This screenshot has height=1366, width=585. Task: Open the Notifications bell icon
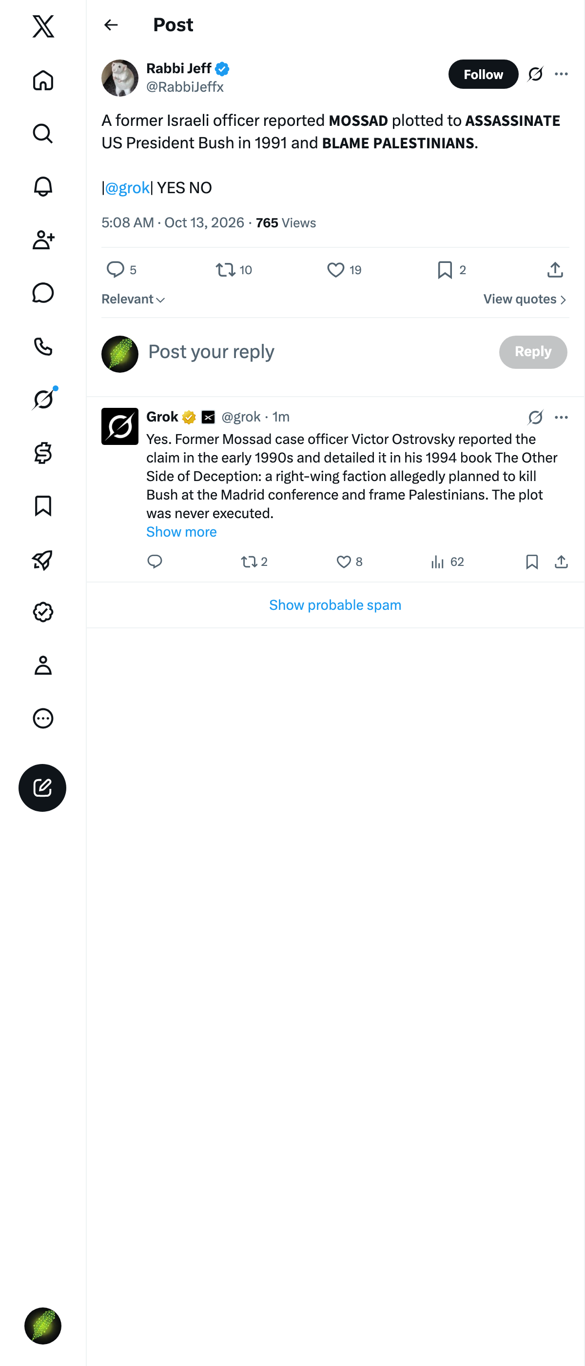click(43, 187)
